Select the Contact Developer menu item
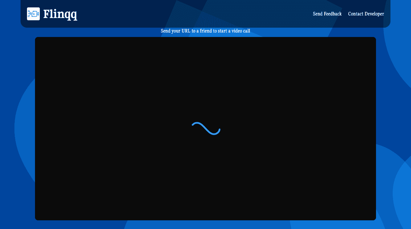This screenshot has height=229, width=411. 366,14
